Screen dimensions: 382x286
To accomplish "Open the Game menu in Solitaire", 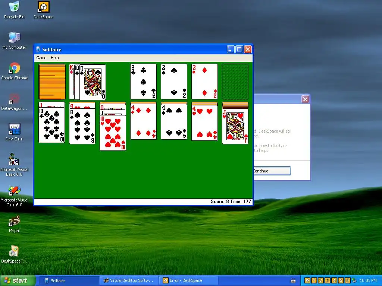I will pyautogui.click(x=41, y=58).
